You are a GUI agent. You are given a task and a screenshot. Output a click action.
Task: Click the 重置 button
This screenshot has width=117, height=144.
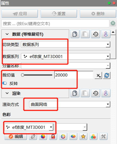coord(59,14)
